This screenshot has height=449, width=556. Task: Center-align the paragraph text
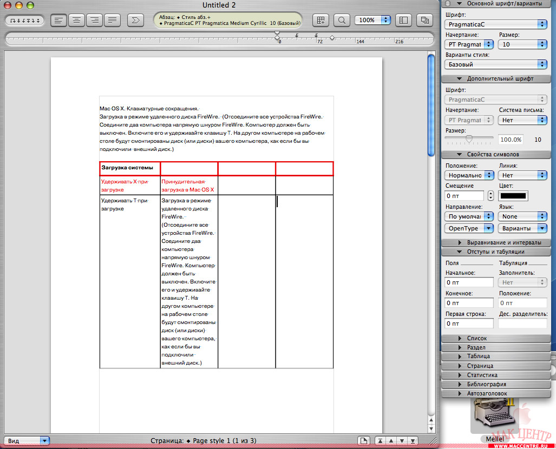point(76,20)
